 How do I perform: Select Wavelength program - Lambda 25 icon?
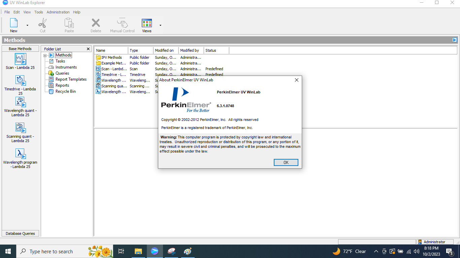click(x=21, y=154)
